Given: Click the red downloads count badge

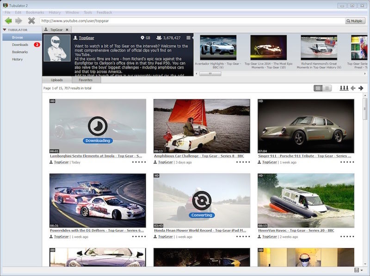Looking at the screenshot, I should click(37, 44).
